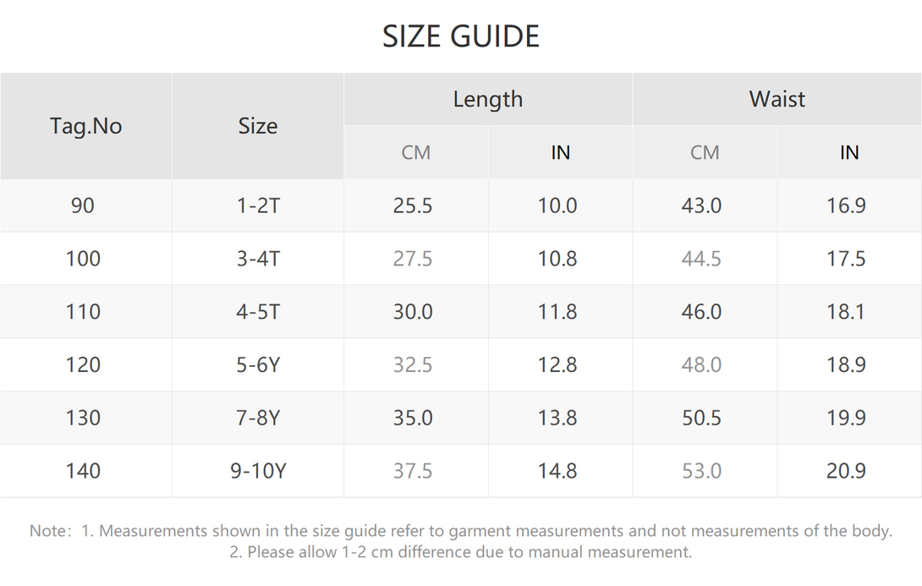Select tag number 90 cell
Image resolution: width=922 pixels, height=586 pixels.
point(85,205)
